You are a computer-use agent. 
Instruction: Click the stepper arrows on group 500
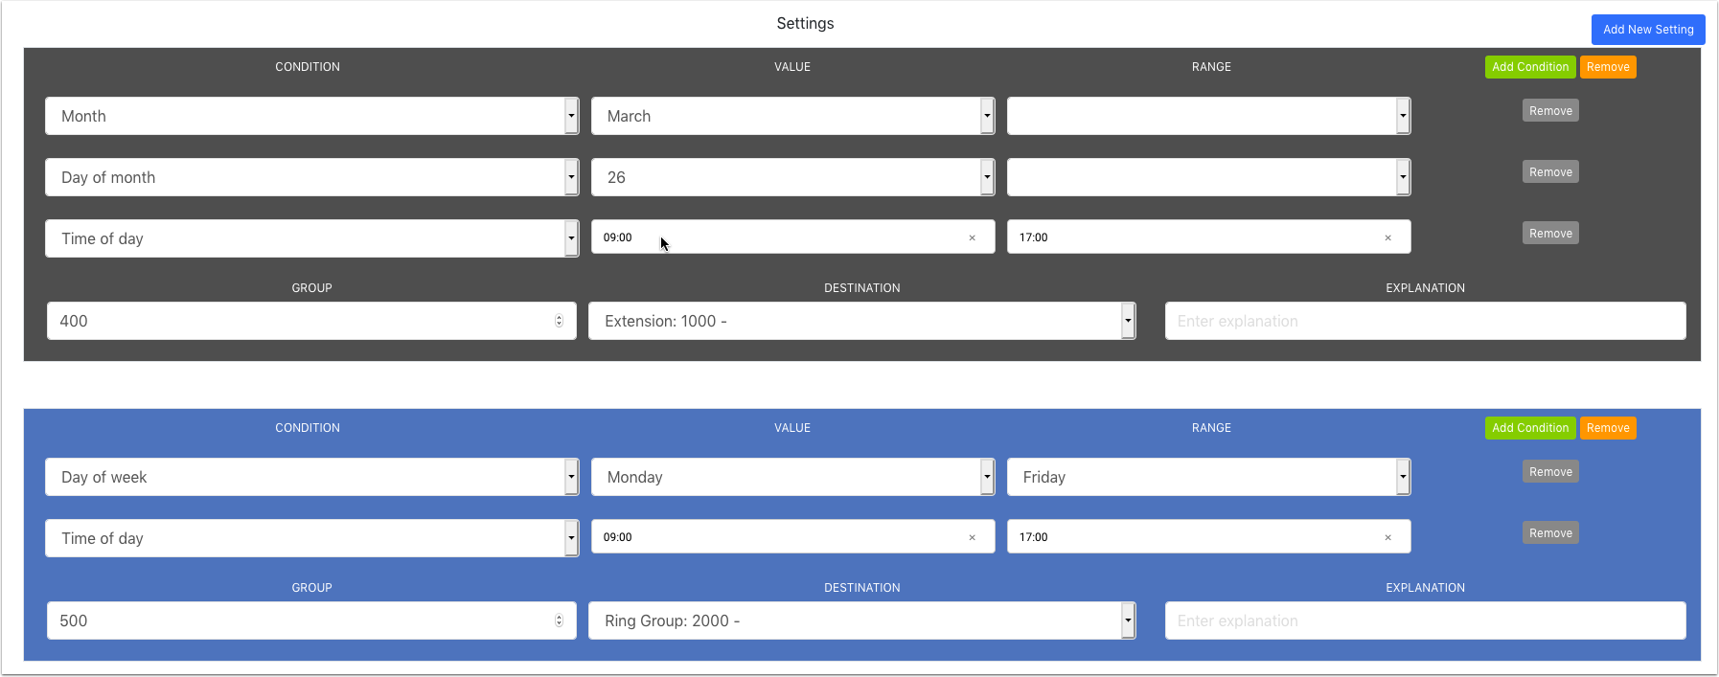coord(559,621)
